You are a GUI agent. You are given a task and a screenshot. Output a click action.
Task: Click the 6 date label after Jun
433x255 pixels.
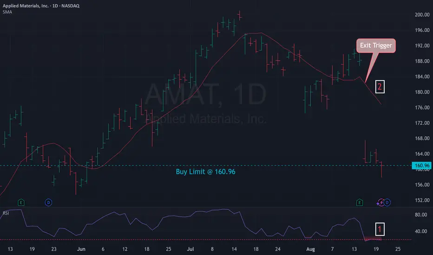tap(103, 249)
